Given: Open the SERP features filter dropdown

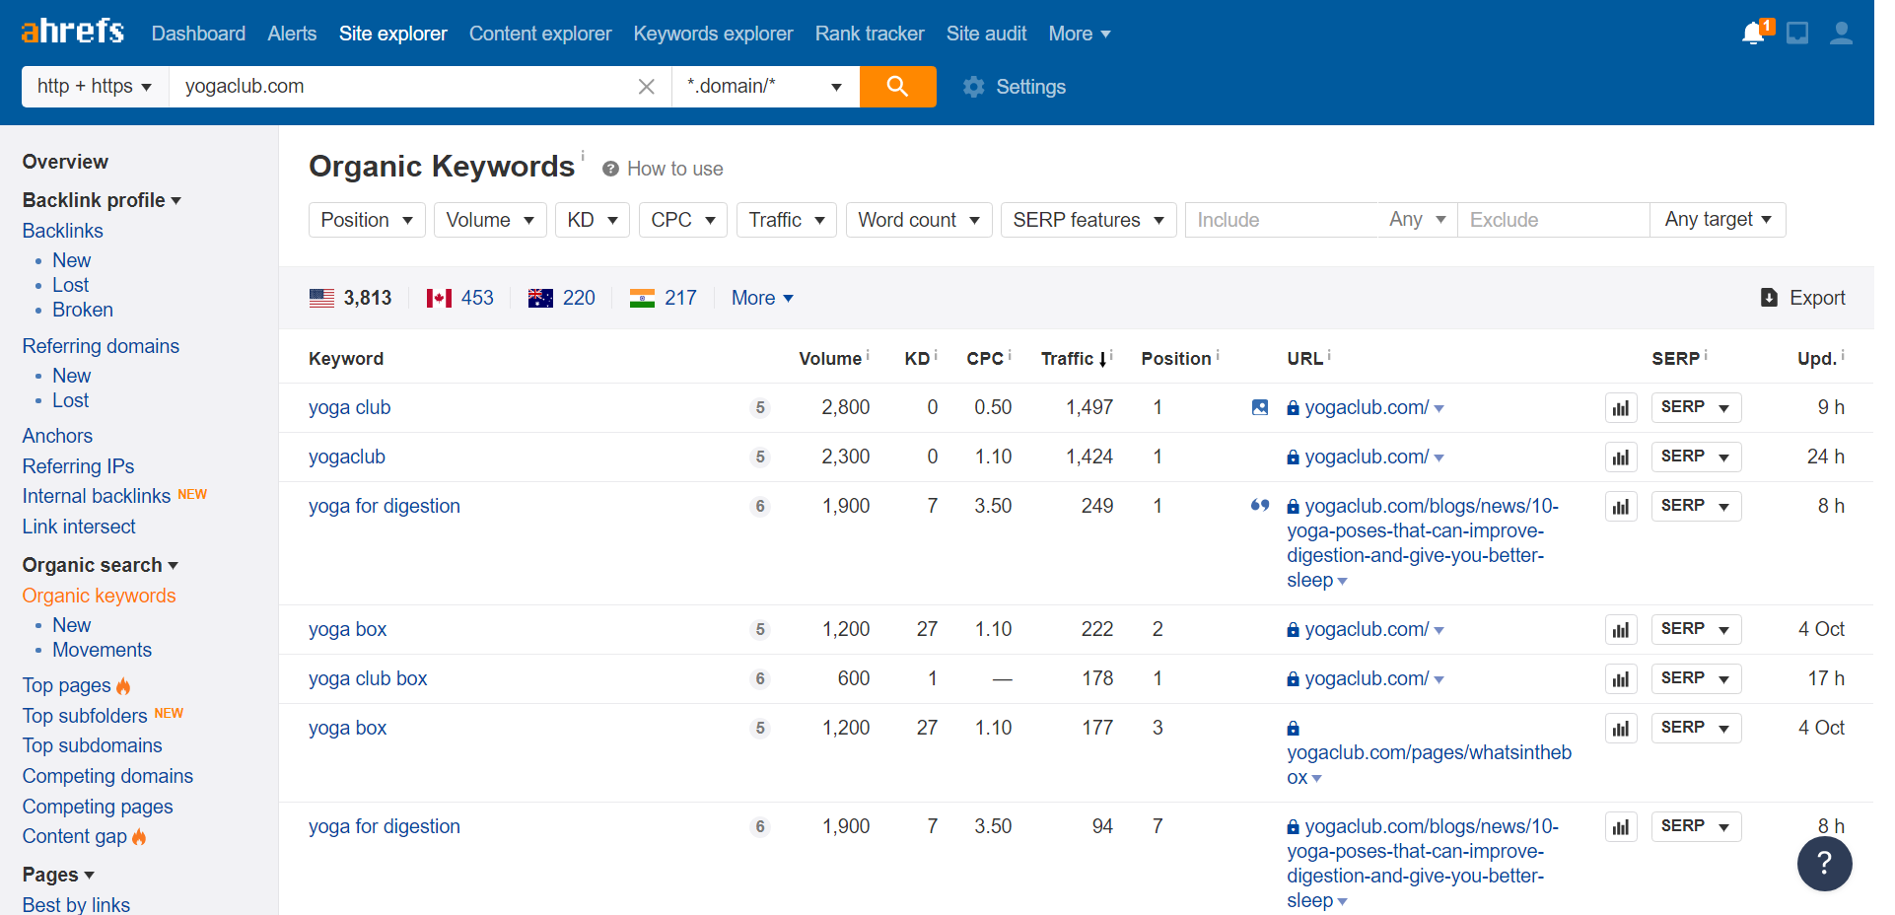Looking at the screenshot, I should pyautogui.click(x=1088, y=220).
